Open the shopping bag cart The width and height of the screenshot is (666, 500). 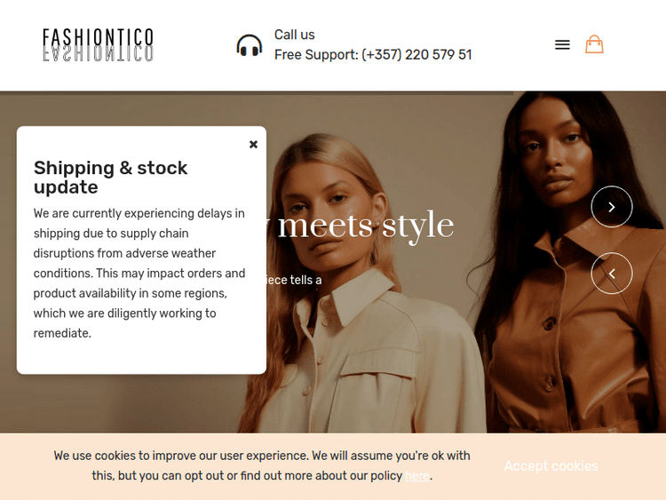point(594,44)
